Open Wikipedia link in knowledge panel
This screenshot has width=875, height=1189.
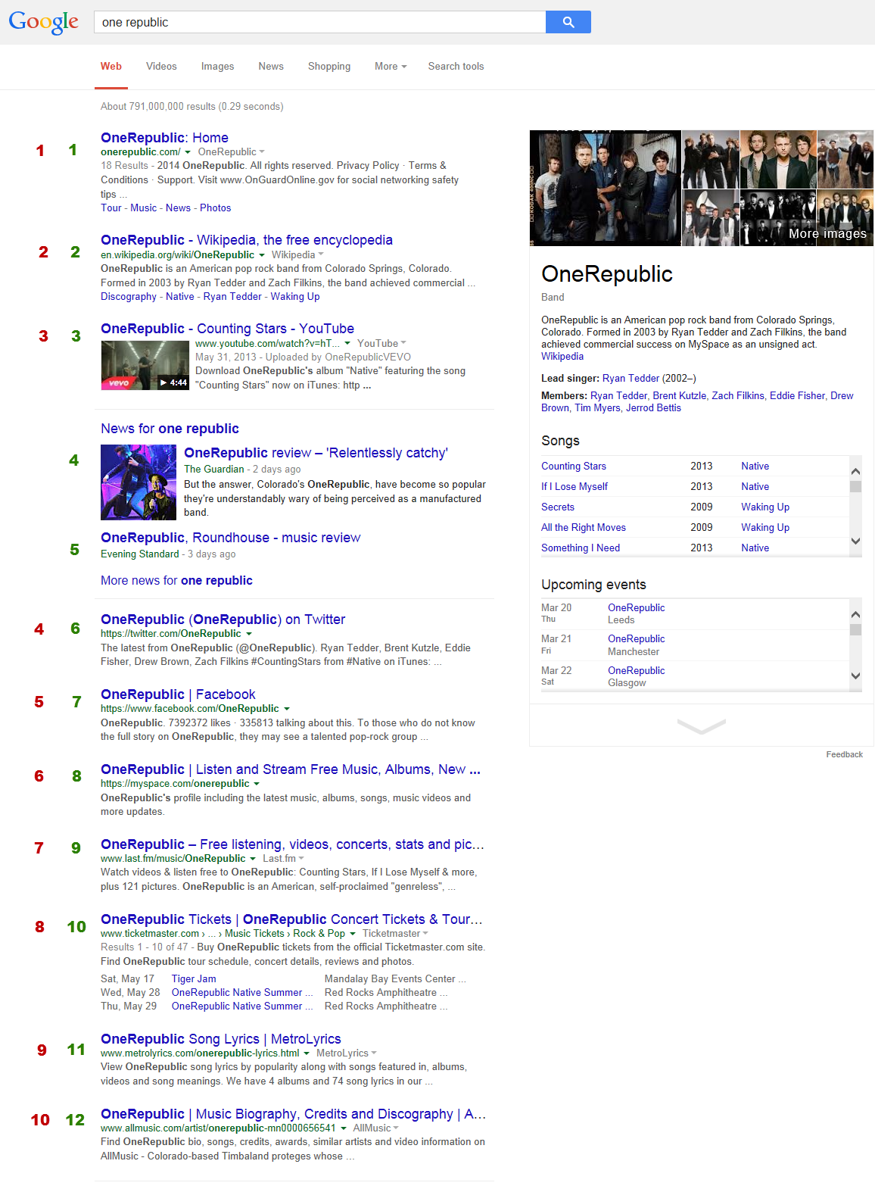[x=562, y=357]
